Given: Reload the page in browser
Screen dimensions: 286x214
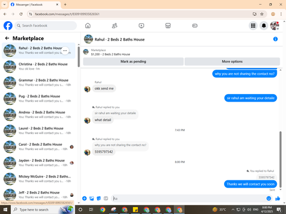Looking at the screenshot, I should pos(21,14).
